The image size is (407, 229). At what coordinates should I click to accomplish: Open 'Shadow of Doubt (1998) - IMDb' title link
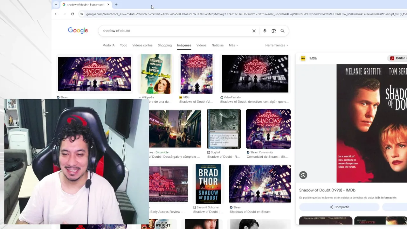pos(327,190)
